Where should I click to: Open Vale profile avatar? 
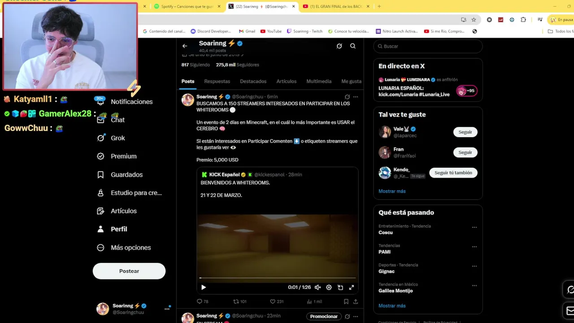[x=385, y=132]
